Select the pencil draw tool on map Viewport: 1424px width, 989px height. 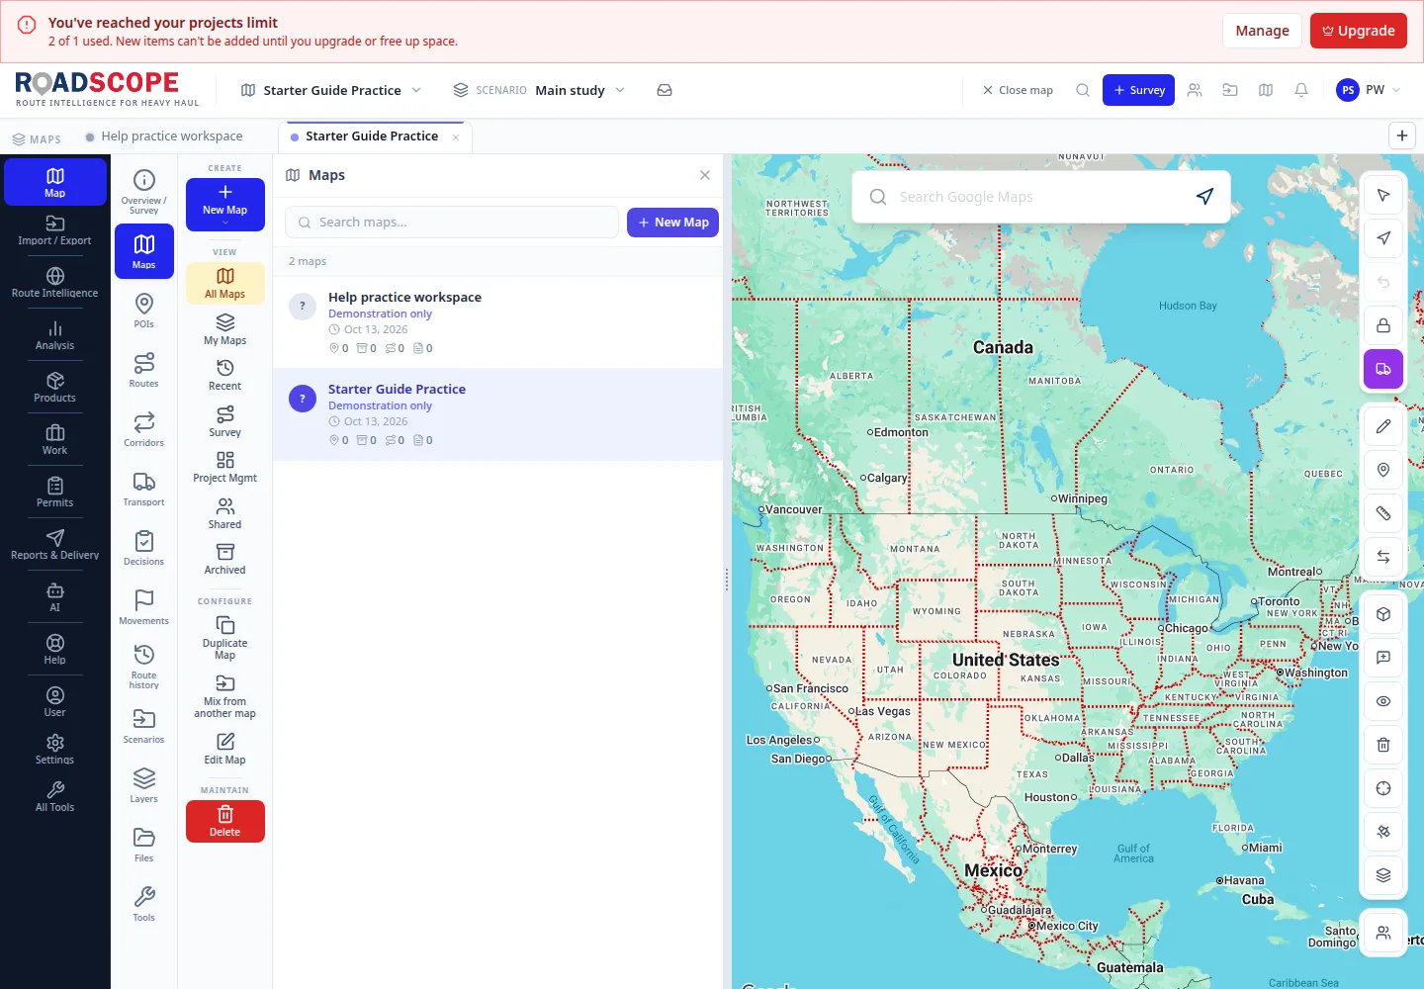pos(1383,426)
